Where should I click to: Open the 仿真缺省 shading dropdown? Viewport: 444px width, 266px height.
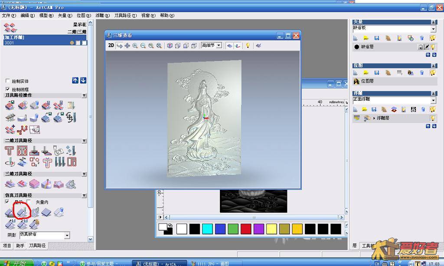(x=67, y=235)
